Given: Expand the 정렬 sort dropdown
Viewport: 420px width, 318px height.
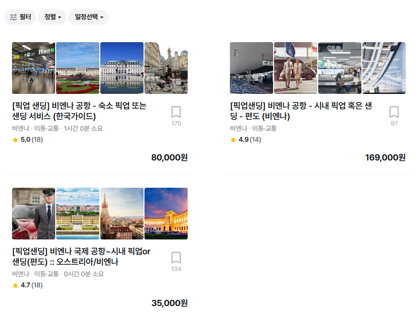Looking at the screenshot, I should coord(52,17).
